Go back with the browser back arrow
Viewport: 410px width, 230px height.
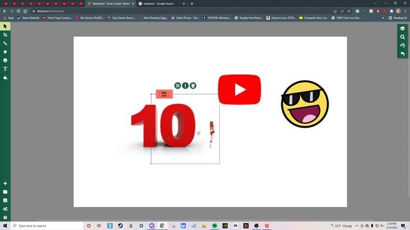tap(4, 11)
